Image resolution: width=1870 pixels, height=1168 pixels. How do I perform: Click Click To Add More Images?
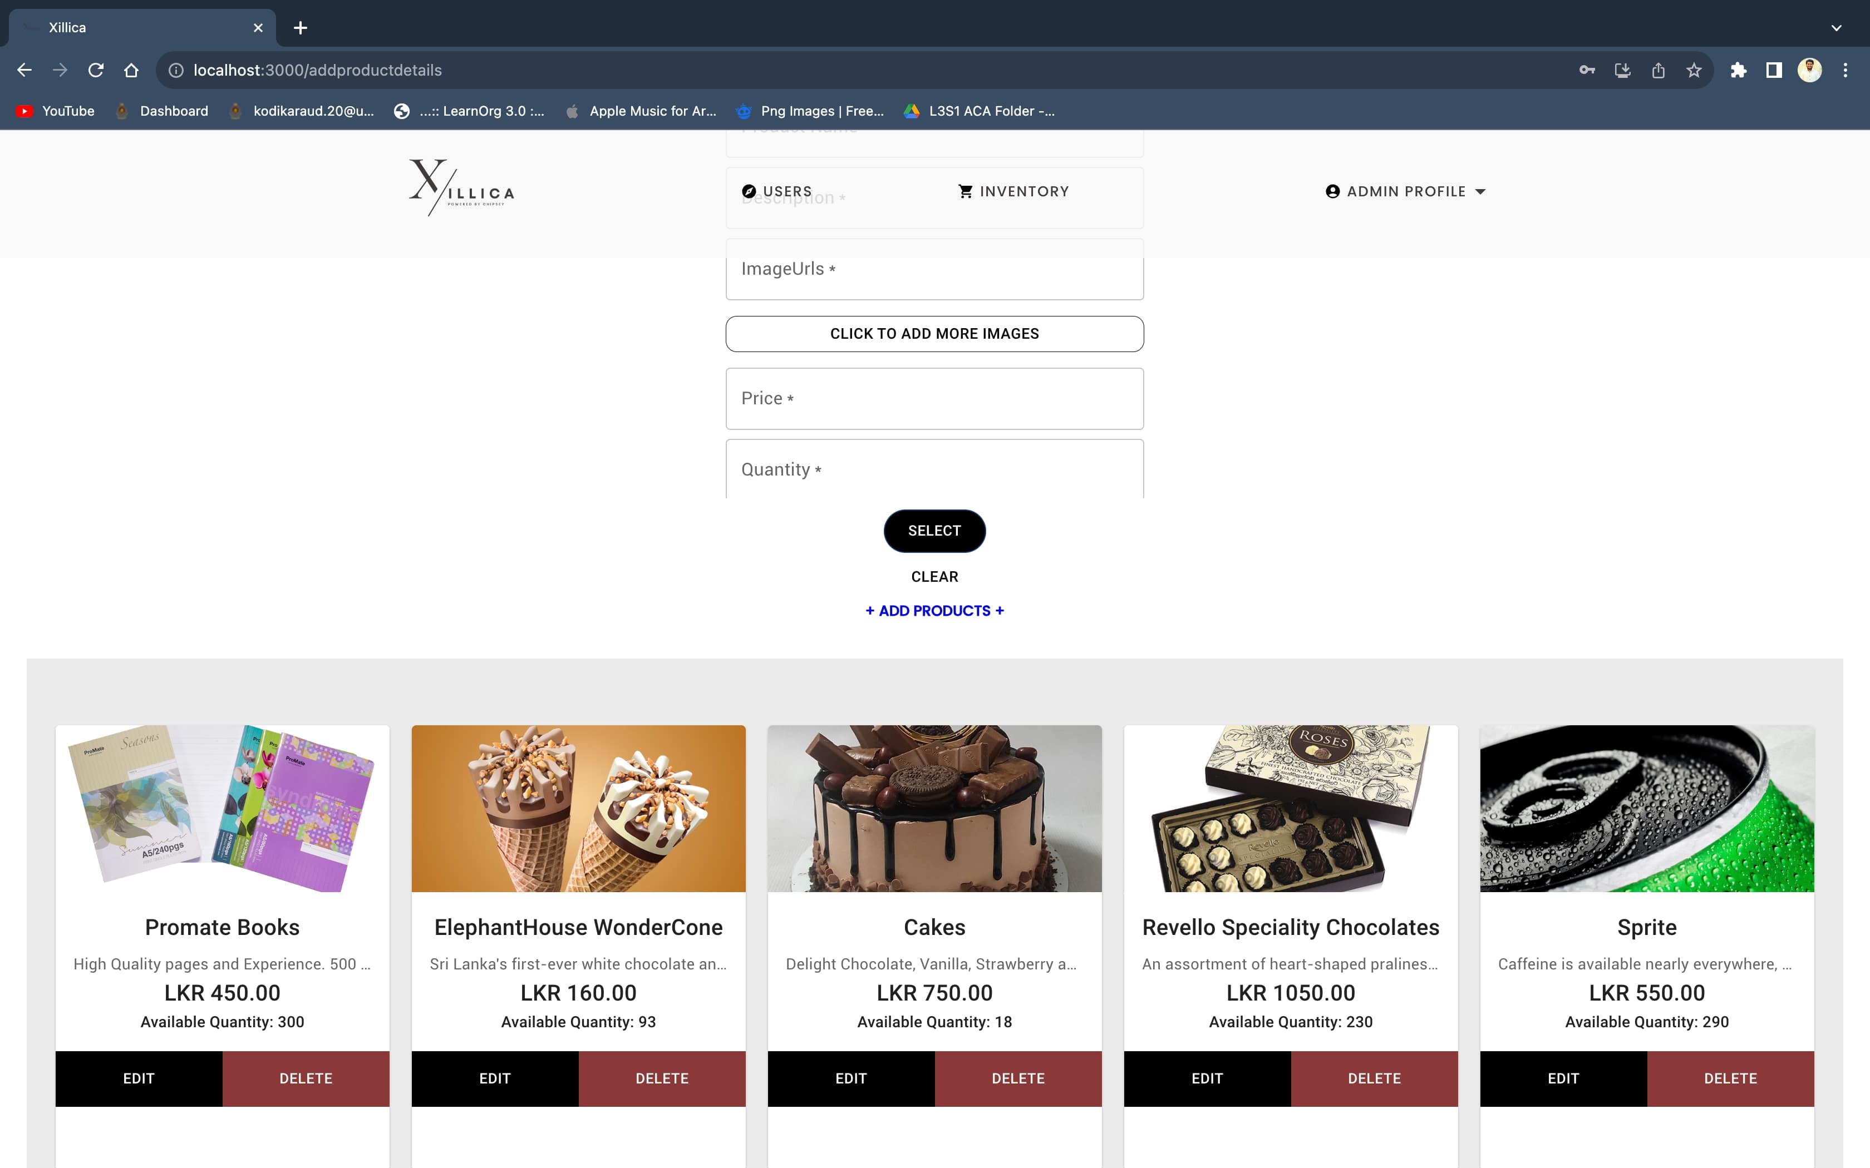pyautogui.click(x=934, y=334)
